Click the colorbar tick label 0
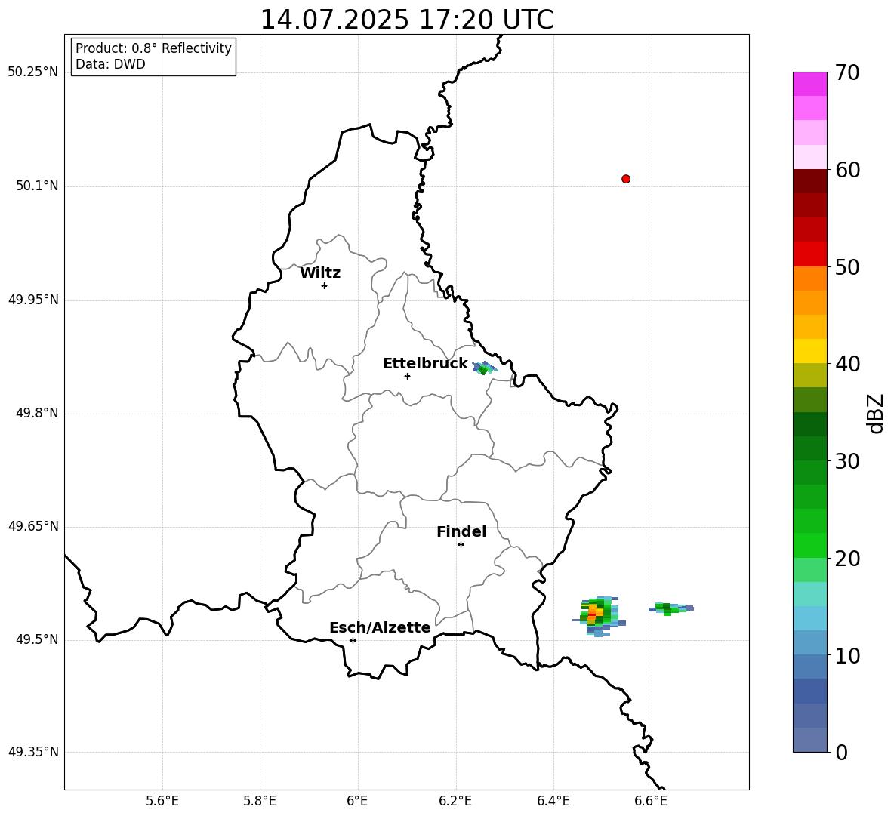894x816 pixels. [x=841, y=752]
